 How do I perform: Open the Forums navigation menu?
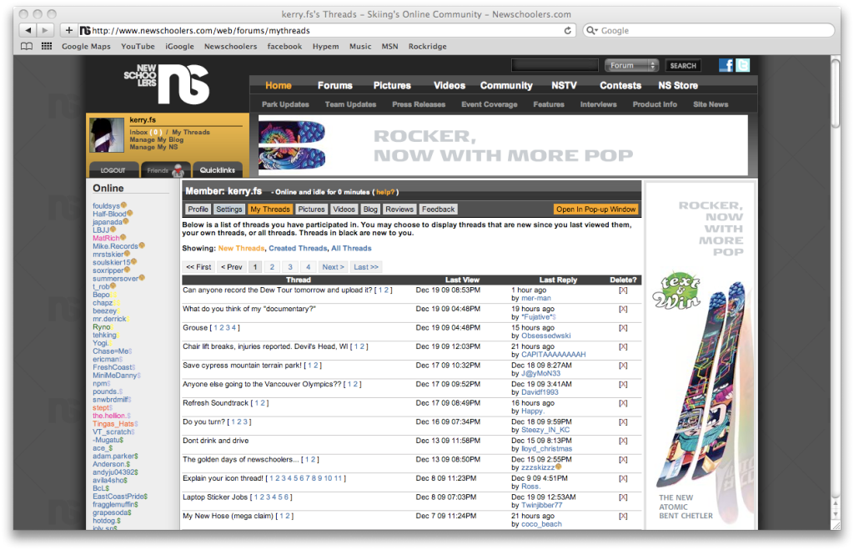click(x=334, y=85)
